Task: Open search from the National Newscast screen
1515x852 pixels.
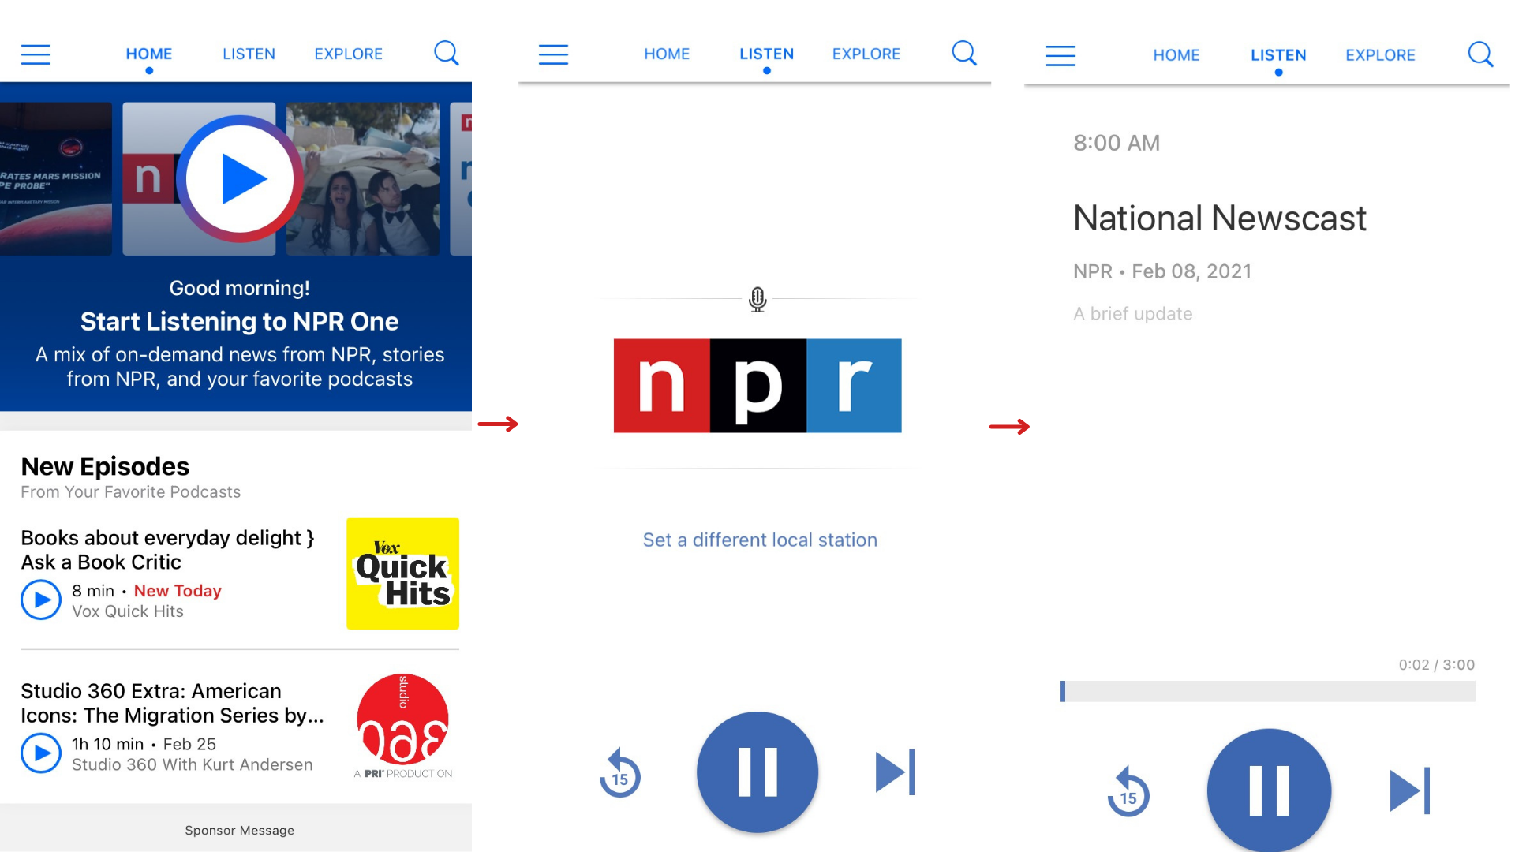Action: [1480, 54]
